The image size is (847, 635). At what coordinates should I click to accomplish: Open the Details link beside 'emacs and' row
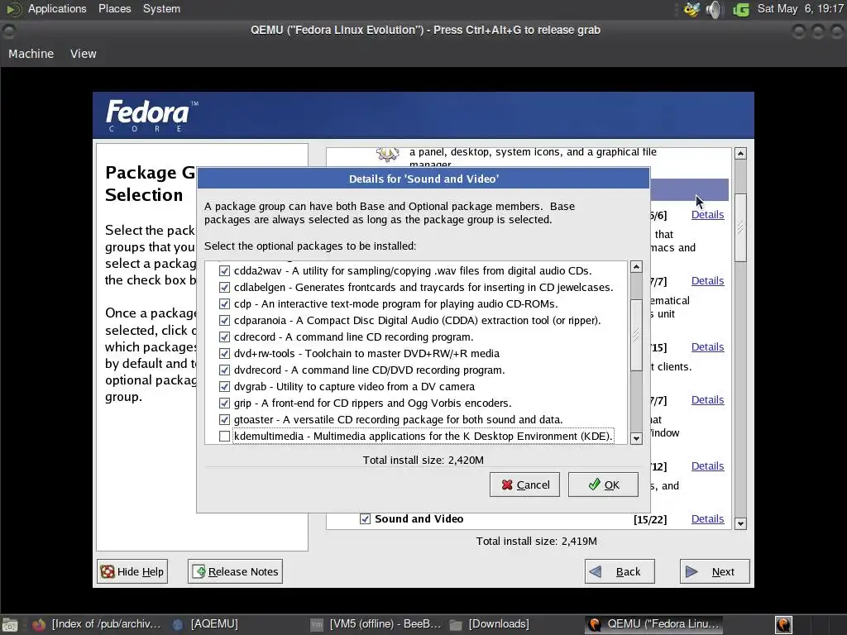(x=707, y=214)
